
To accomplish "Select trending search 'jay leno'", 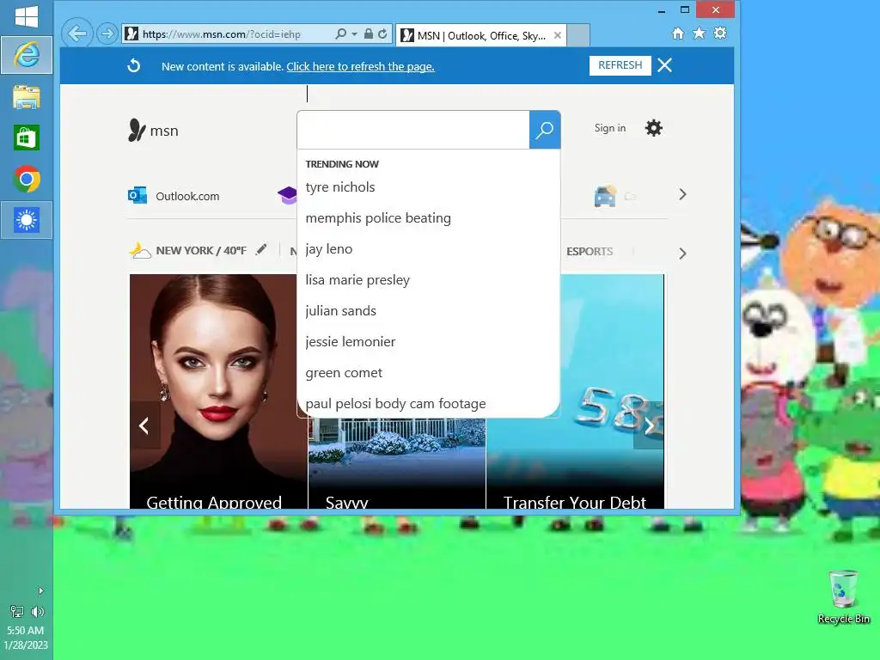I will tap(329, 248).
